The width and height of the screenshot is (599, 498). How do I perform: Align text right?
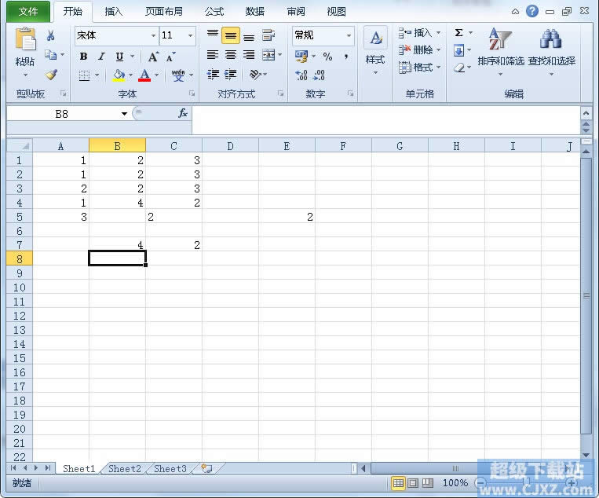pos(249,55)
